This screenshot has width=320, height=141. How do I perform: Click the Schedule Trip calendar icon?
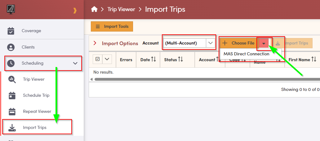12,96
